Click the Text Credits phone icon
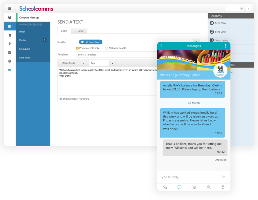The image size is (258, 200). point(212,40)
